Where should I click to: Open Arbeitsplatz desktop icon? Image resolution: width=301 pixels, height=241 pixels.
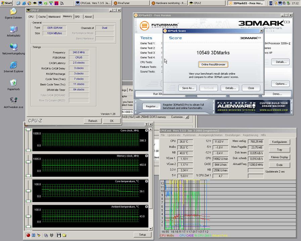pyautogui.click(x=13, y=31)
